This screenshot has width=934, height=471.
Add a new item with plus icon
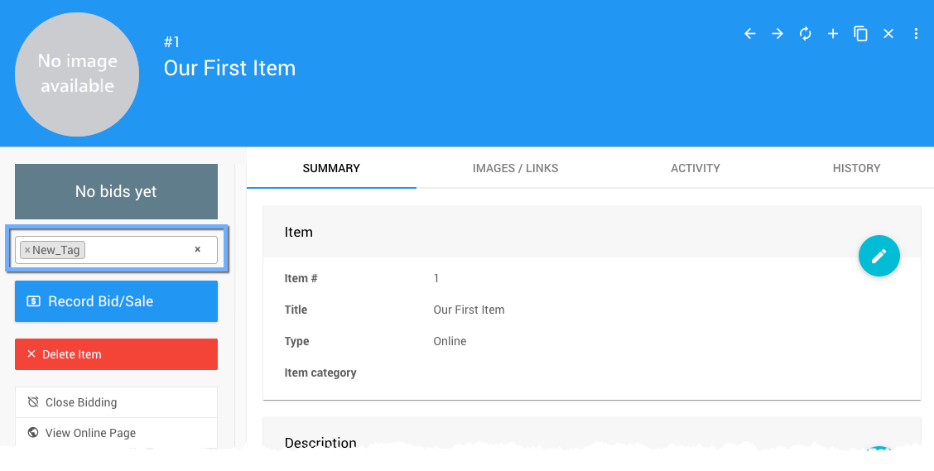833,34
